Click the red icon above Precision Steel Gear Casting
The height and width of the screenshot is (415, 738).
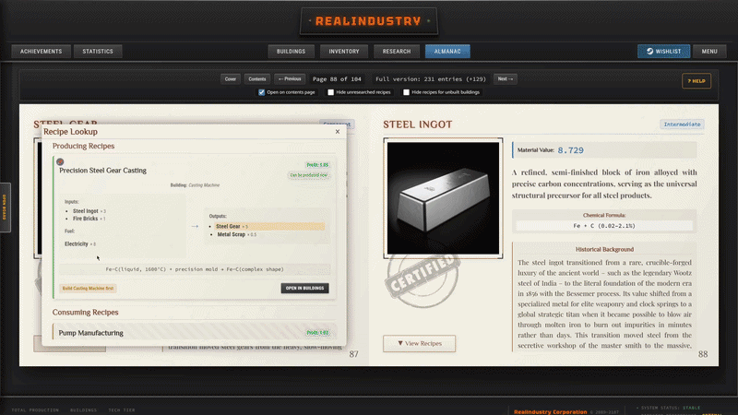pyautogui.click(x=60, y=162)
